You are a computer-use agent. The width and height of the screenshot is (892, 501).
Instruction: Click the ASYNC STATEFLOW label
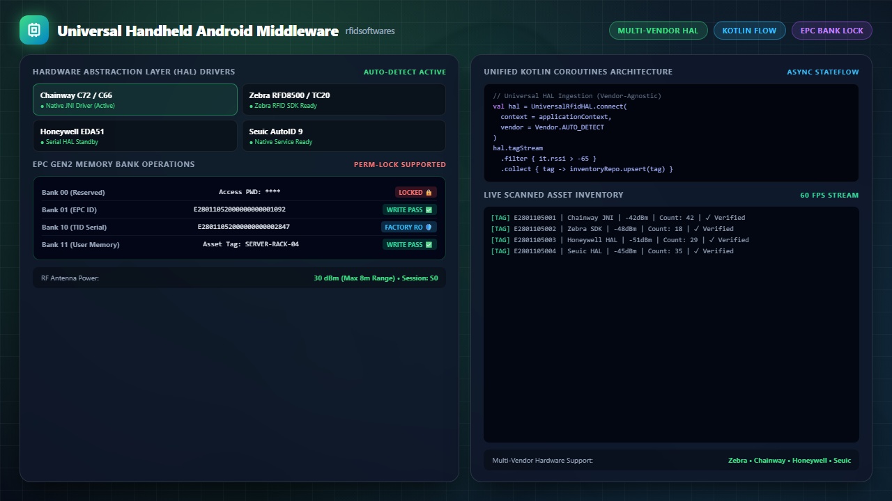click(823, 72)
